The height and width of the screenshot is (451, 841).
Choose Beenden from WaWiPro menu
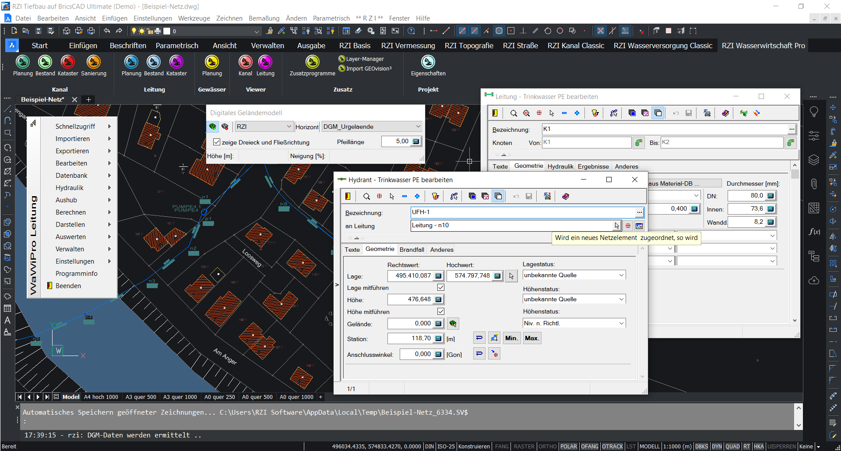pos(68,285)
